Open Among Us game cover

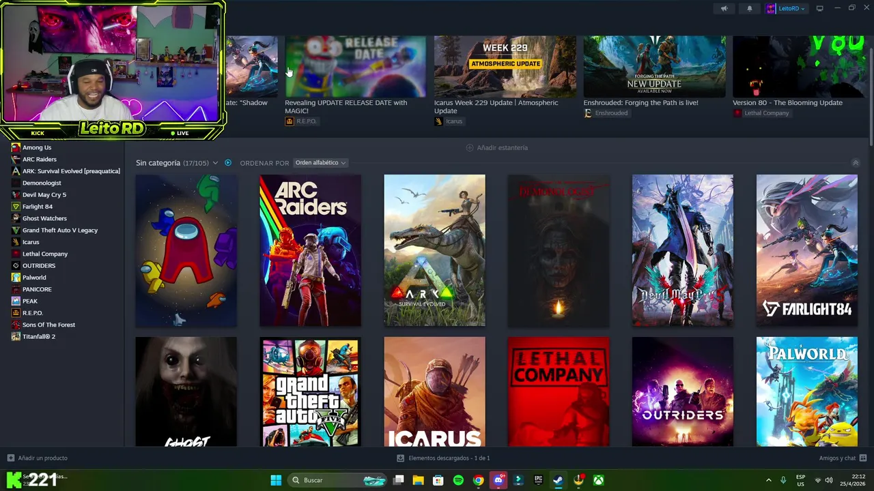(186, 250)
